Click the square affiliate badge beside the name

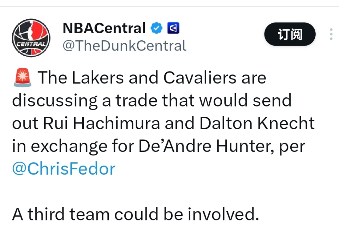coord(173,28)
